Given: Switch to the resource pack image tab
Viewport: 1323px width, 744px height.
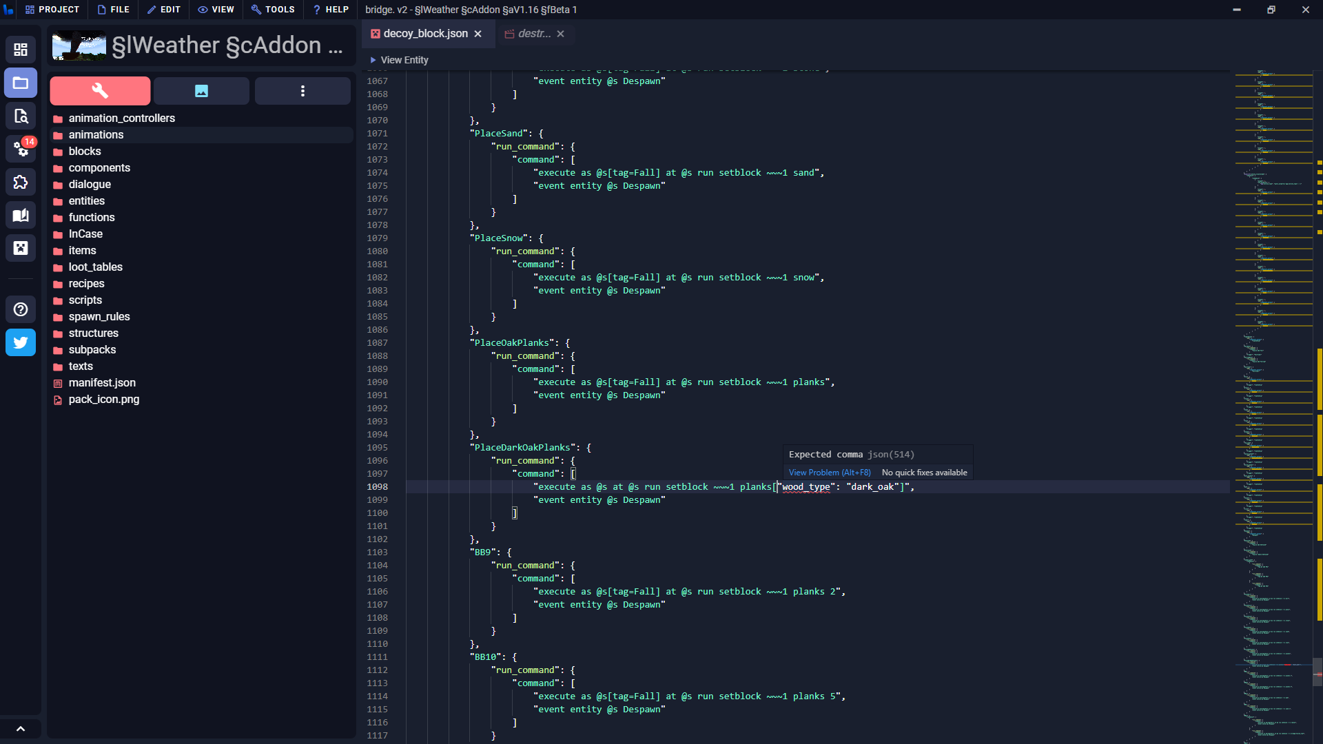Looking at the screenshot, I should [201, 91].
